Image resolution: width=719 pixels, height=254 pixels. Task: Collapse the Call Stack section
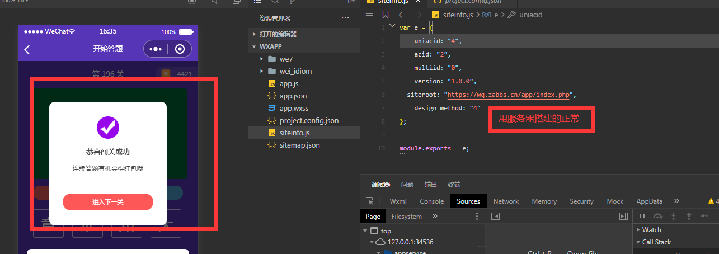coord(639,242)
